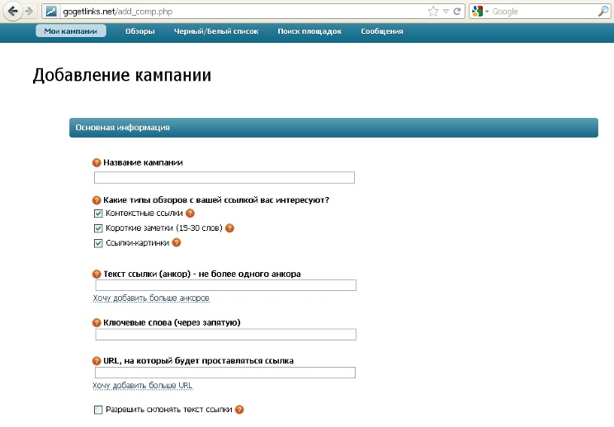
Task: Show help for URL field label
Action: coord(97,361)
